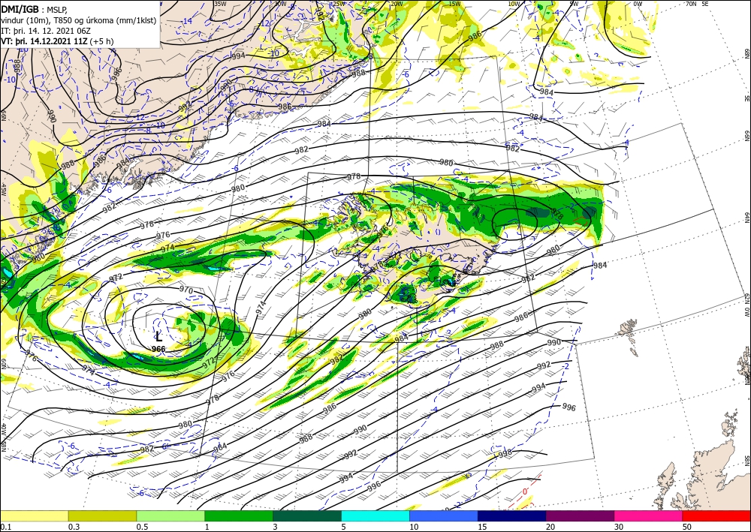Click the 'VT: þri. 14.12.2021 11Z (+5 h)' line
751x532 pixels.
[x=57, y=41]
